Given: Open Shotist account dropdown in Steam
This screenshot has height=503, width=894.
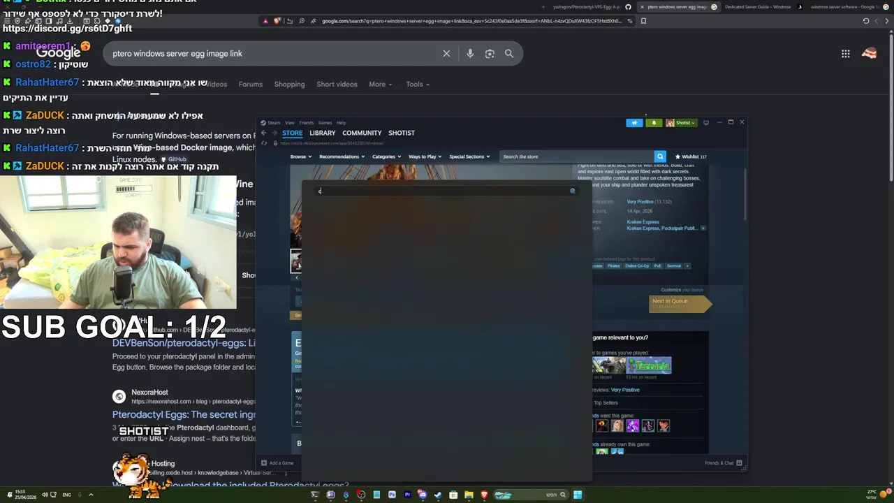Looking at the screenshot, I should [681, 123].
